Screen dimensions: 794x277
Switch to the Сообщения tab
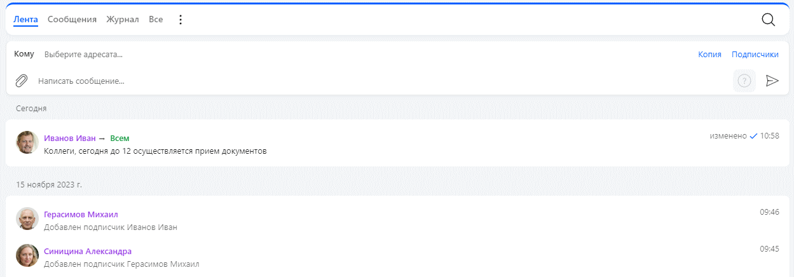pos(72,20)
